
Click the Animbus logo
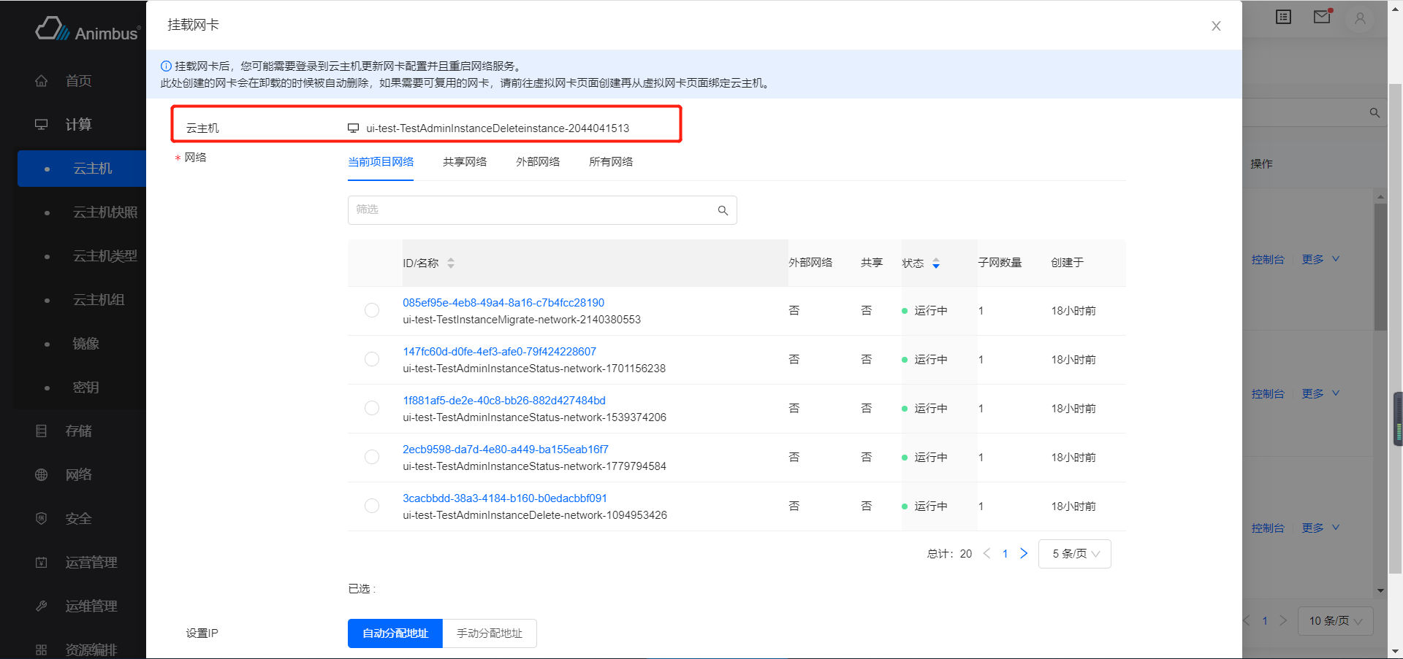pos(87,30)
